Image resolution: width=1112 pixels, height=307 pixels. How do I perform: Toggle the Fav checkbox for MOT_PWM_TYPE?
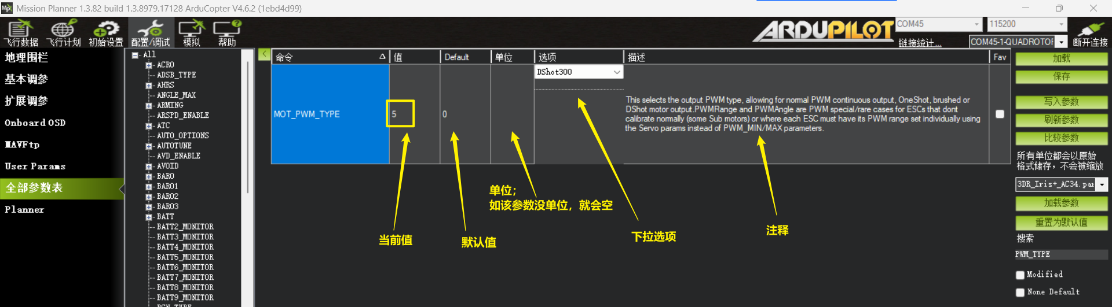[1000, 114]
